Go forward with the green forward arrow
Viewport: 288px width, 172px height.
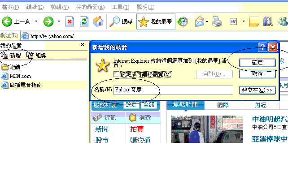pyautogui.click(x=48, y=21)
